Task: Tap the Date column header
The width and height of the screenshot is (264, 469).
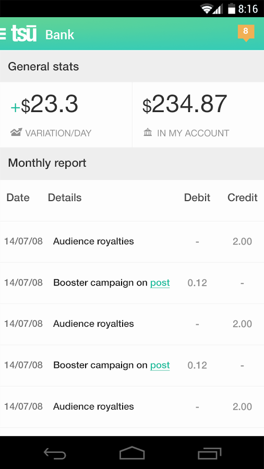Action: tap(18, 198)
